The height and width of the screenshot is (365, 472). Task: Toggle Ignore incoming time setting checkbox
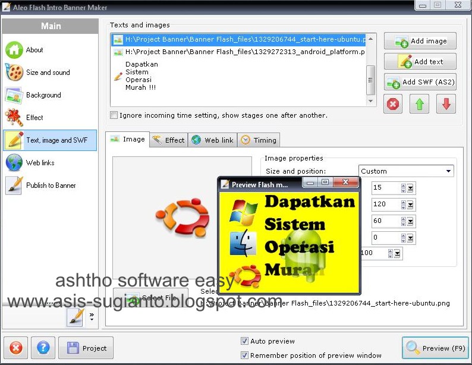(114, 115)
